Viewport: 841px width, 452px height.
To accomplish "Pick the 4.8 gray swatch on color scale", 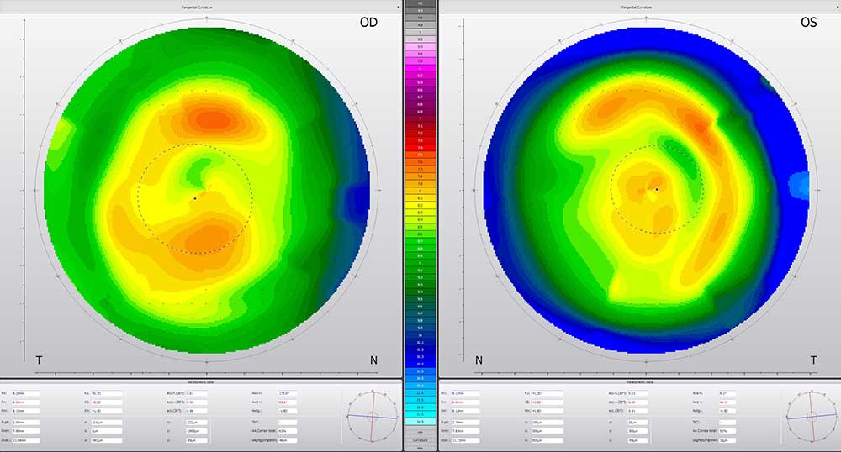I will 420,25.
